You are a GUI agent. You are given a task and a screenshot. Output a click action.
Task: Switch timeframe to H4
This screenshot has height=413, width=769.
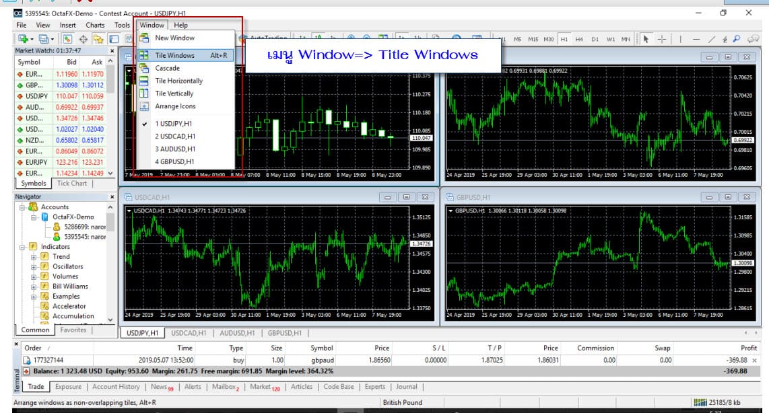pyautogui.click(x=579, y=39)
